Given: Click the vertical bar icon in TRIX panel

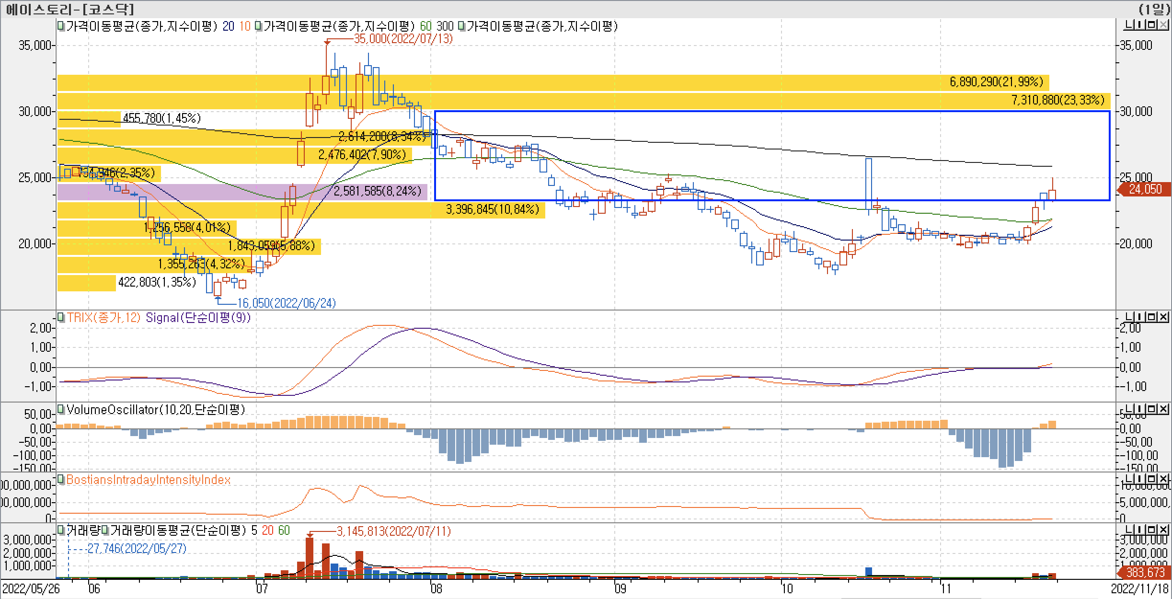Looking at the screenshot, I should 1138,317.
